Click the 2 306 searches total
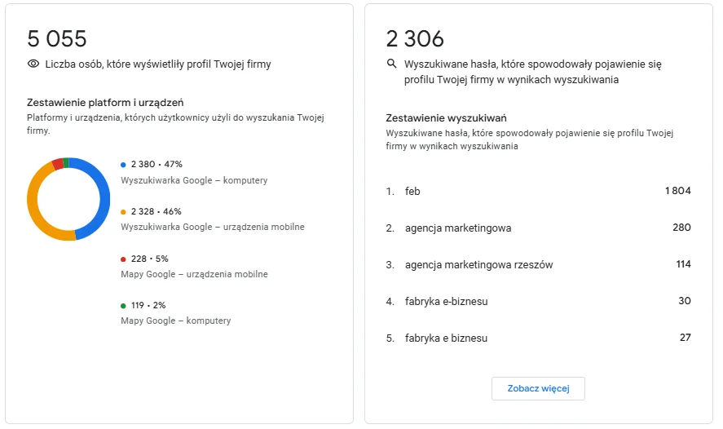This screenshot has width=723, height=429. [415, 39]
